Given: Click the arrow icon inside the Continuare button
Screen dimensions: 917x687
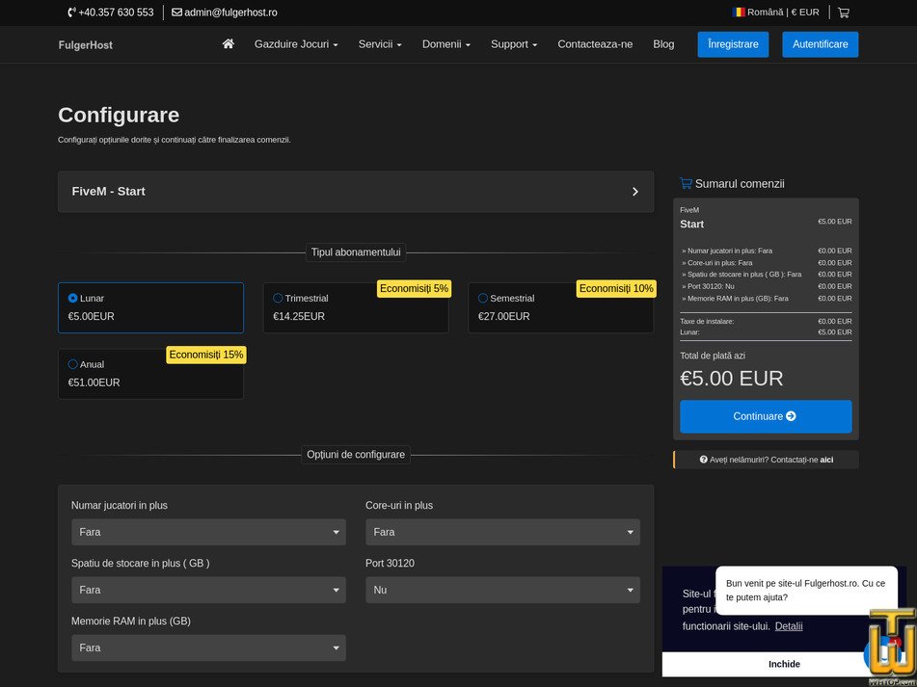Looking at the screenshot, I should click(791, 416).
